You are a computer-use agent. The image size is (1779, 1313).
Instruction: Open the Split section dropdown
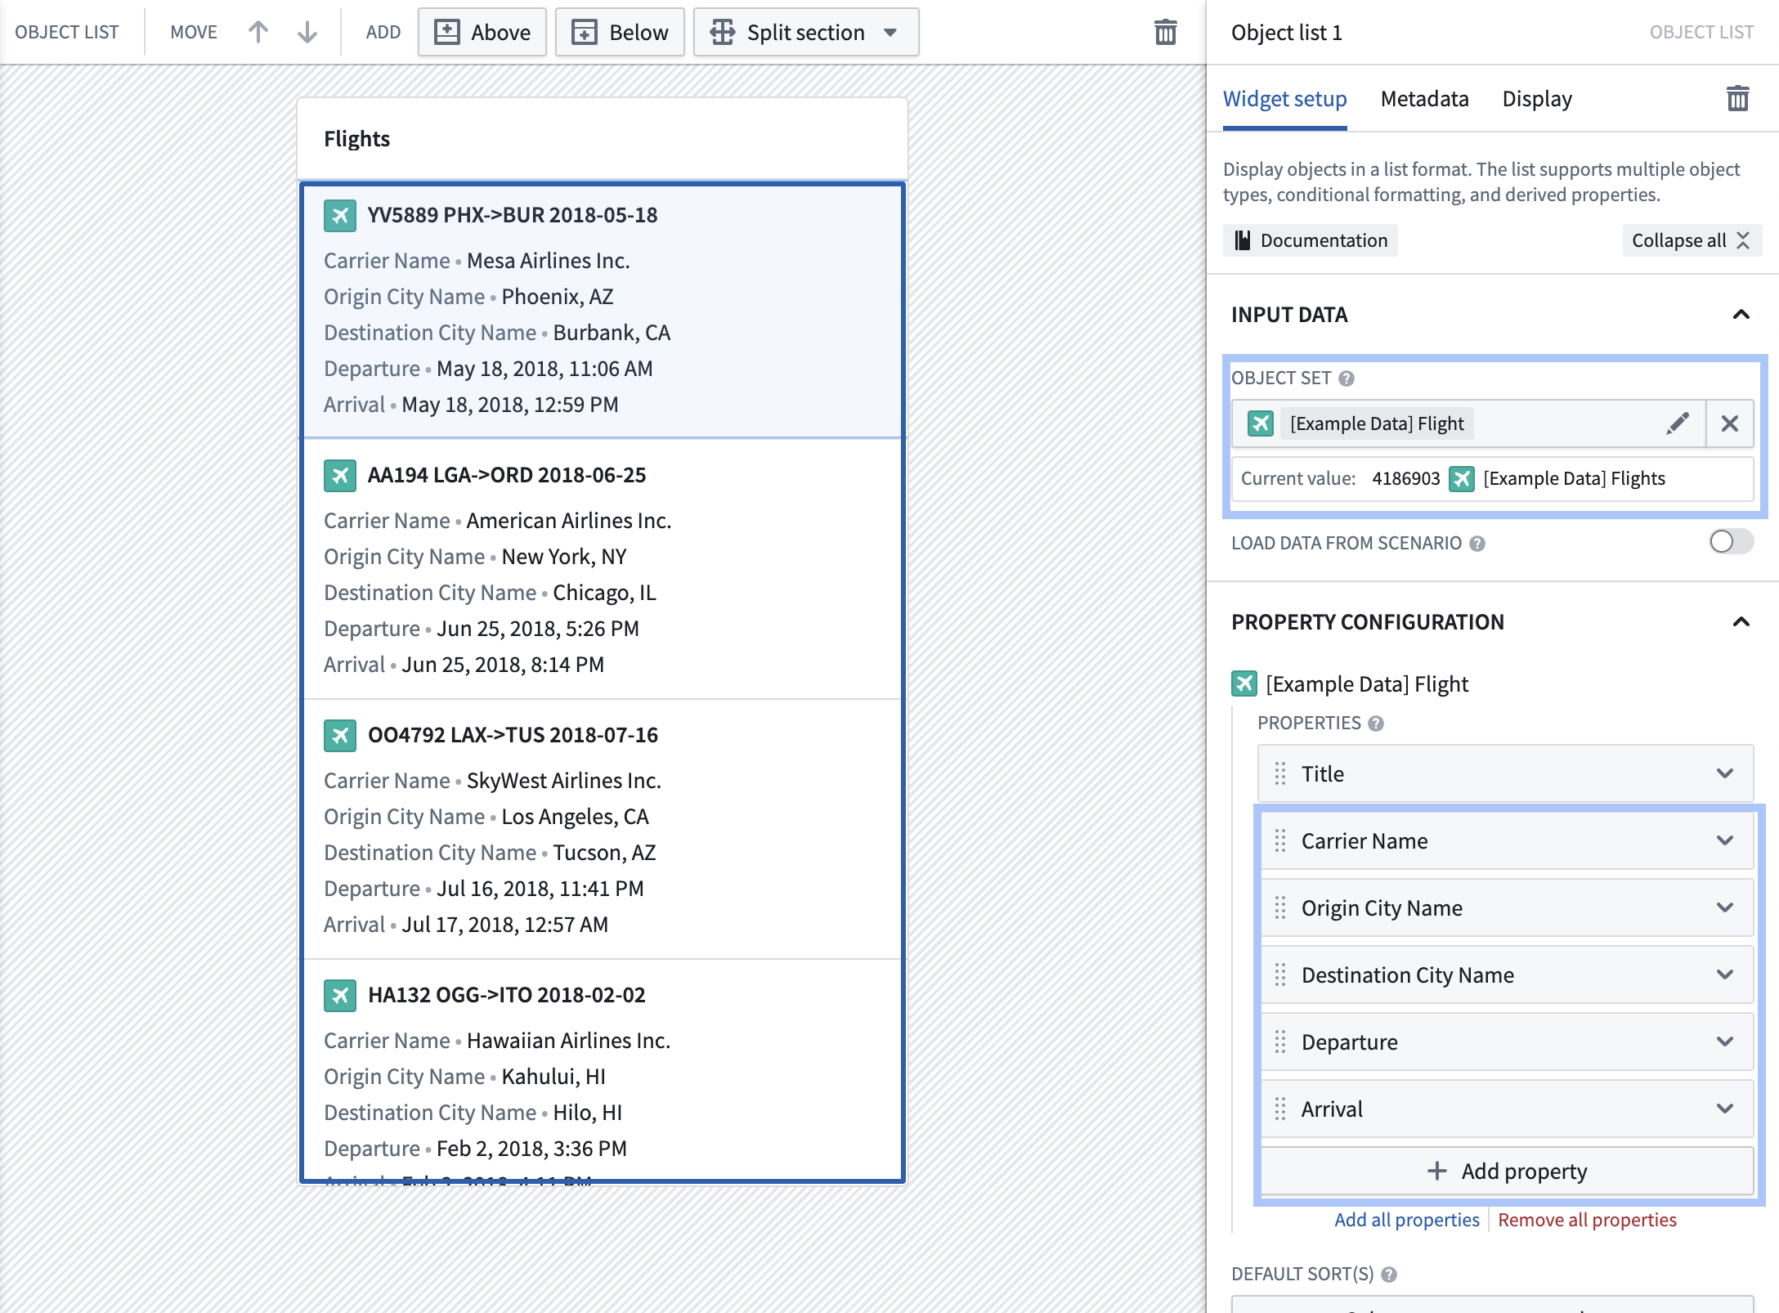click(806, 32)
